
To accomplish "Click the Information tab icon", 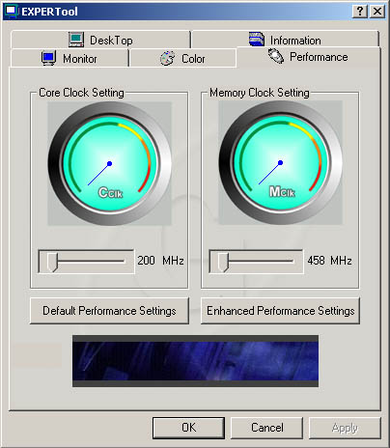I will (x=257, y=40).
